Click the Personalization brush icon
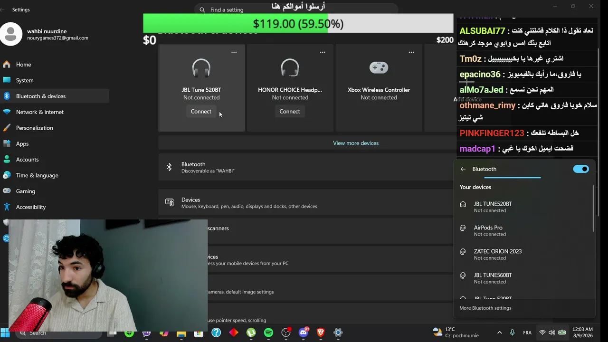The width and height of the screenshot is (608, 342). 7,128
